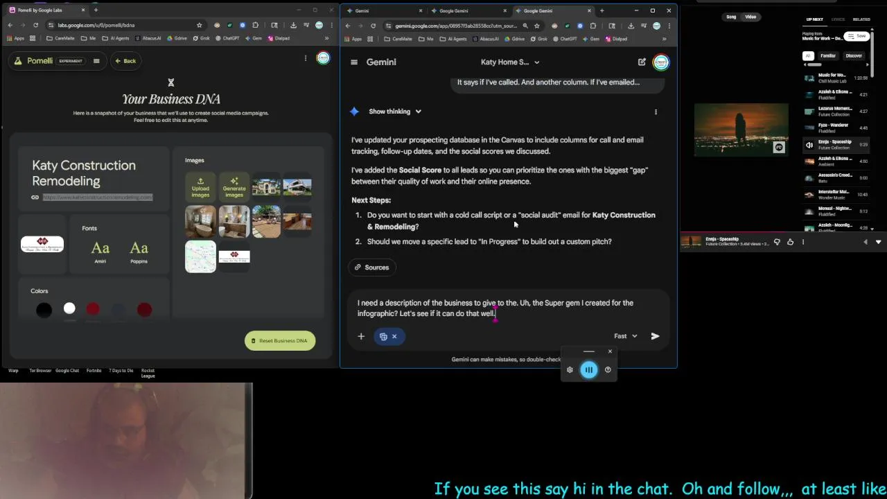Open Downloads icon in Gemini window
This screenshot has height=499, width=887.
point(631,26)
